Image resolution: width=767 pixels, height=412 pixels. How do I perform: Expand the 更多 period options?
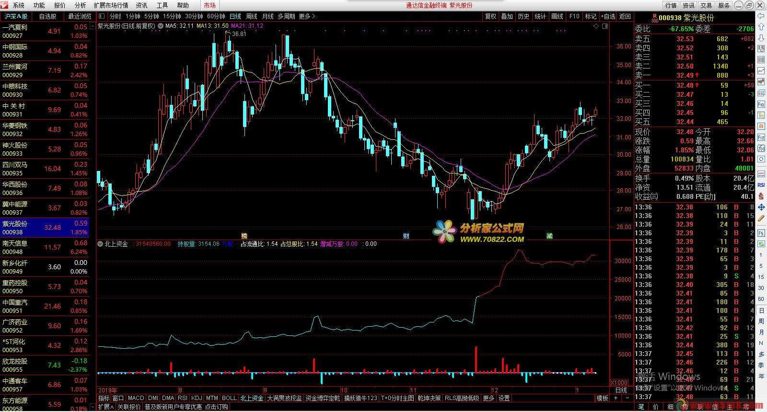pyautogui.click(x=307, y=16)
